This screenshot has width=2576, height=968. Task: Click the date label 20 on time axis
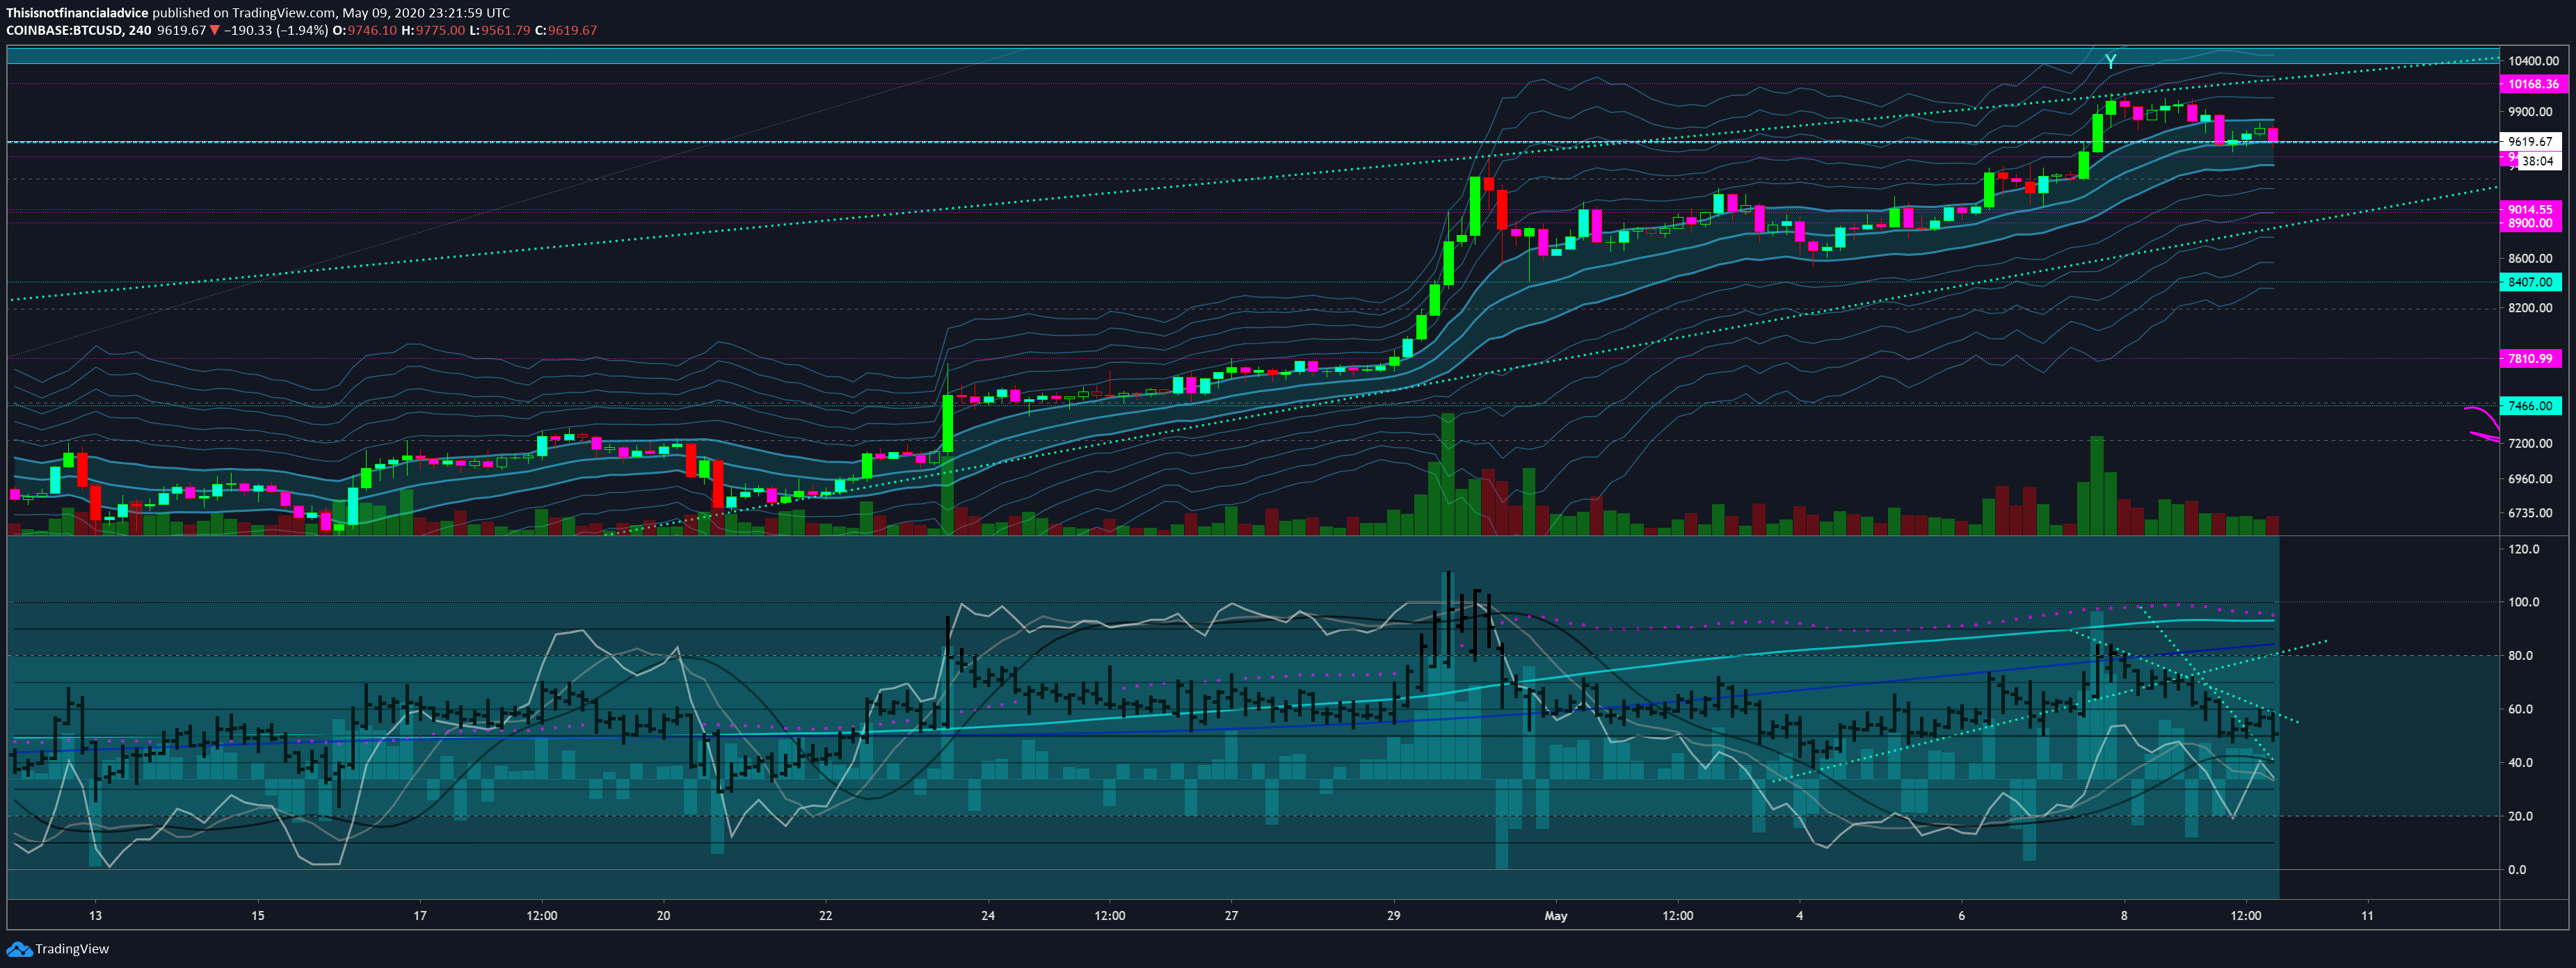663,916
